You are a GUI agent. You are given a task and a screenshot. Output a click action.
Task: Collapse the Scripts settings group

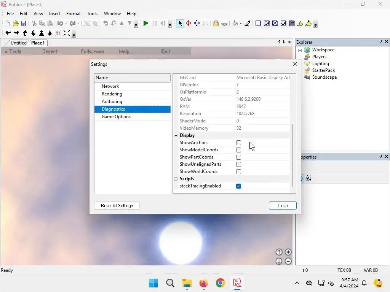176,179
